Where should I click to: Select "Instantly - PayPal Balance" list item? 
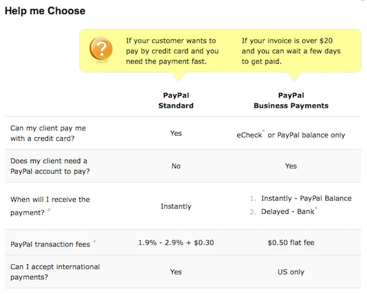(306, 199)
